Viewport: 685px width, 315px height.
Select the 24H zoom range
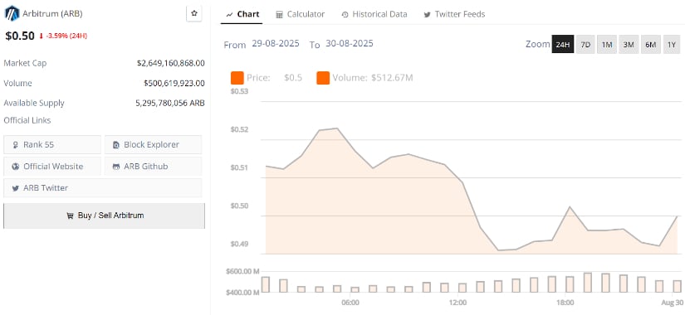coord(563,45)
